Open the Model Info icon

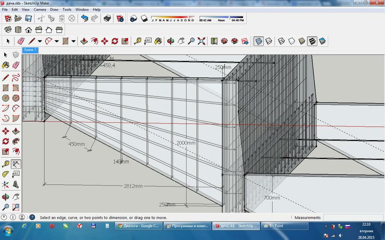click(x=120, y=18)
